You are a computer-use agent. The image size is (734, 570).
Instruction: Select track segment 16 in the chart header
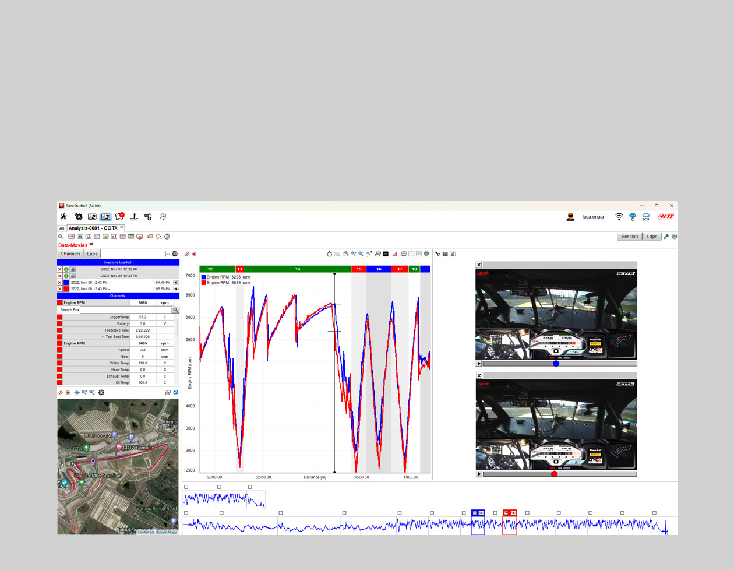coord(379,269)
